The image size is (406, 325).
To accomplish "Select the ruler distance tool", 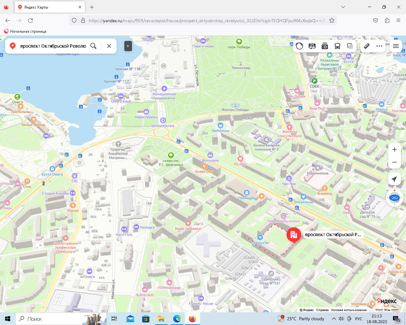I will [x=367, y=46].
